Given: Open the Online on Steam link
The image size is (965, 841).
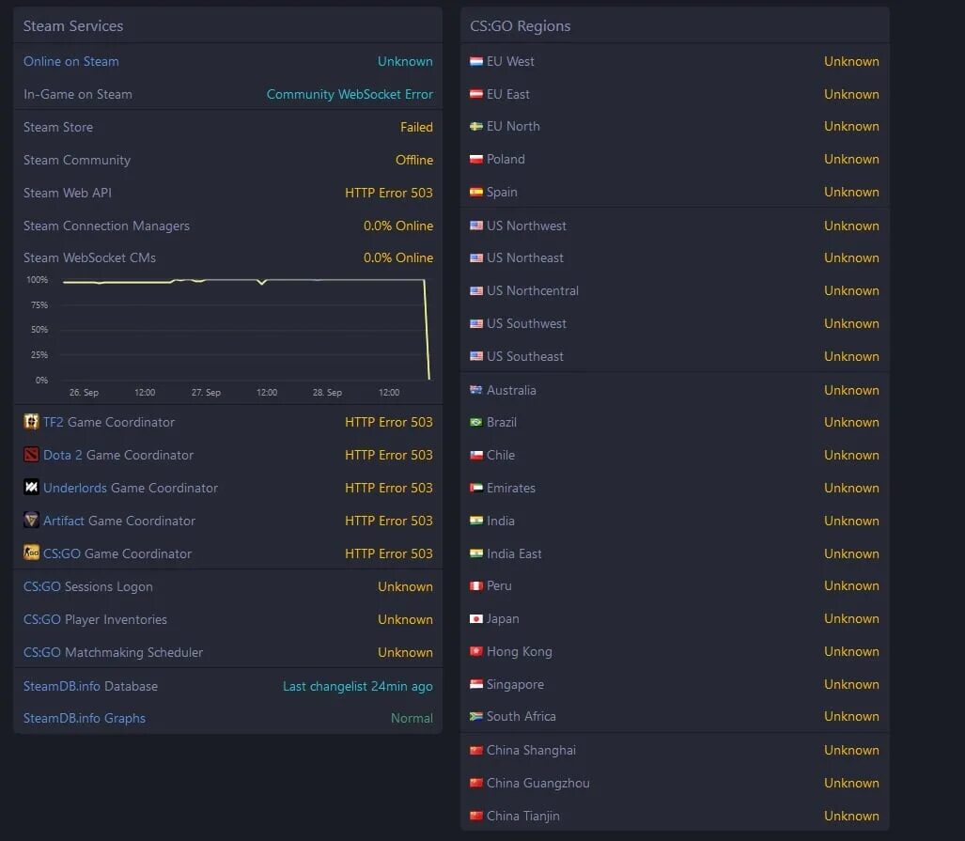Looking at the screenshot, I should click(x=70, y=61).
